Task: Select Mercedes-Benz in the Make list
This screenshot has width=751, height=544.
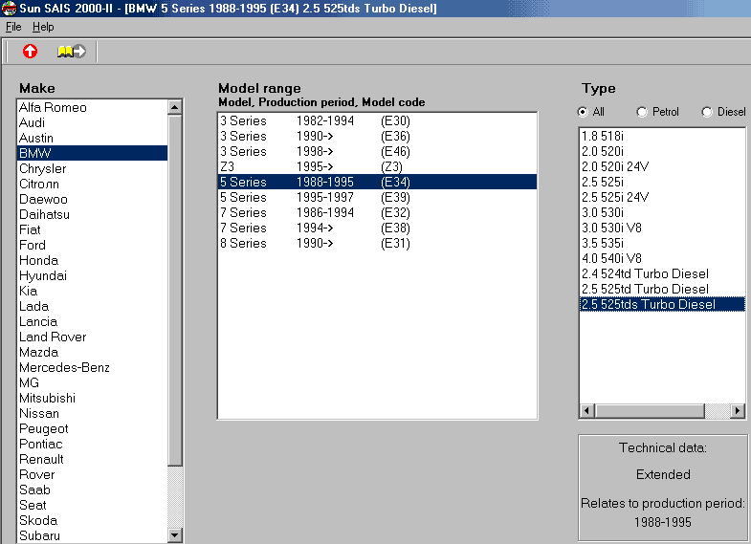Action: [93, 367]
